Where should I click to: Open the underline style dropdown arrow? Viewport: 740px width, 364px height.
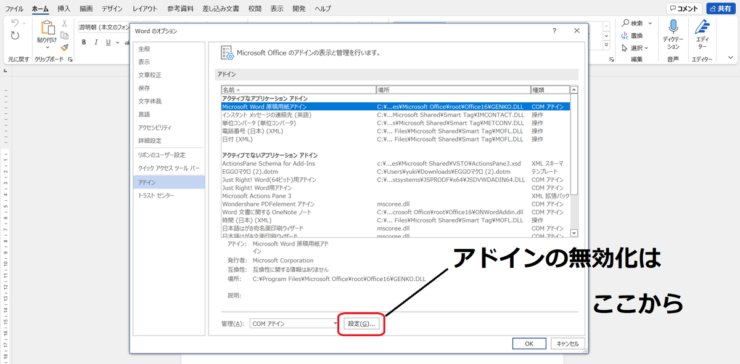tap(117, 42)
